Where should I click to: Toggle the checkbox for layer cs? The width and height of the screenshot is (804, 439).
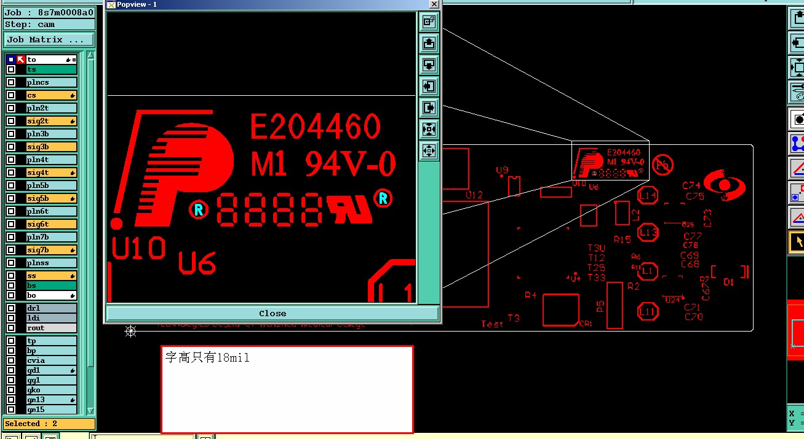click(11, 95)
